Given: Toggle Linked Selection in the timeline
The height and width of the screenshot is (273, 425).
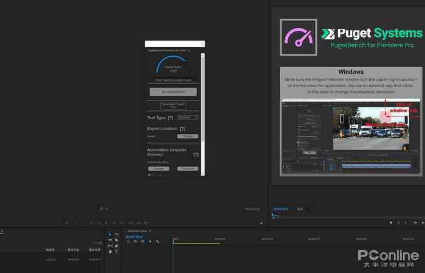Looking at the screenshot, I should 143,242.
